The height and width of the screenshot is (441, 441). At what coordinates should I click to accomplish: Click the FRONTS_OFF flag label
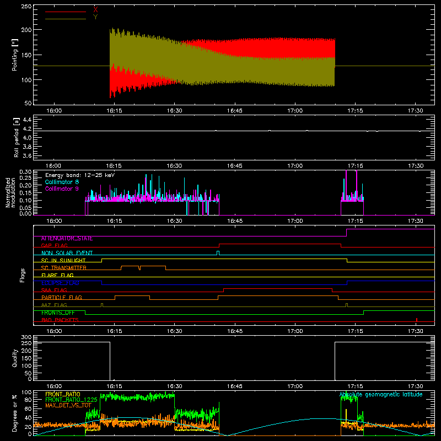(x=58, y=313)
